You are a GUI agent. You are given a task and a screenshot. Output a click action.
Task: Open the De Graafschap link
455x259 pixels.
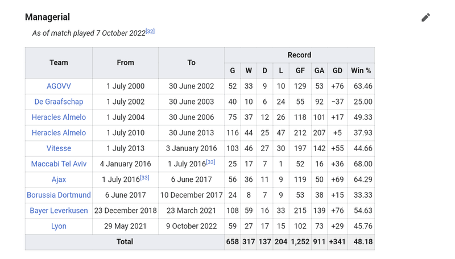click(59, 102)
